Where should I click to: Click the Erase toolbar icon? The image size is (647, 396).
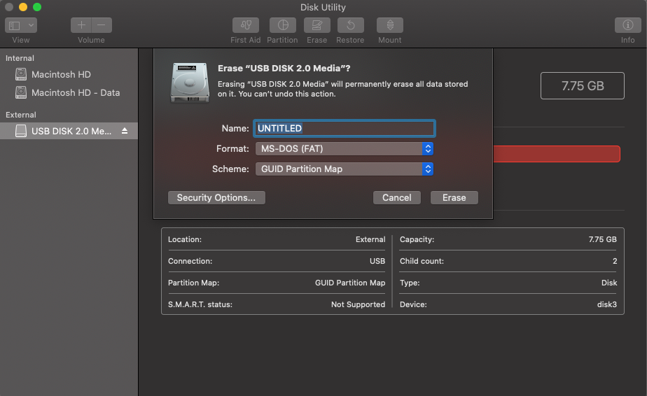coord(317,25)
